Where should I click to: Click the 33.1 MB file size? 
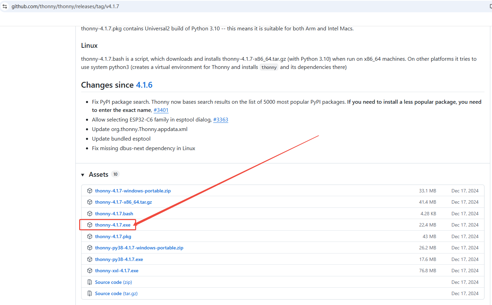[428, 191]
